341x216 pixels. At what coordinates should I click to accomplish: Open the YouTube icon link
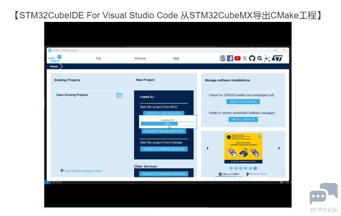[x=237, y=58]
